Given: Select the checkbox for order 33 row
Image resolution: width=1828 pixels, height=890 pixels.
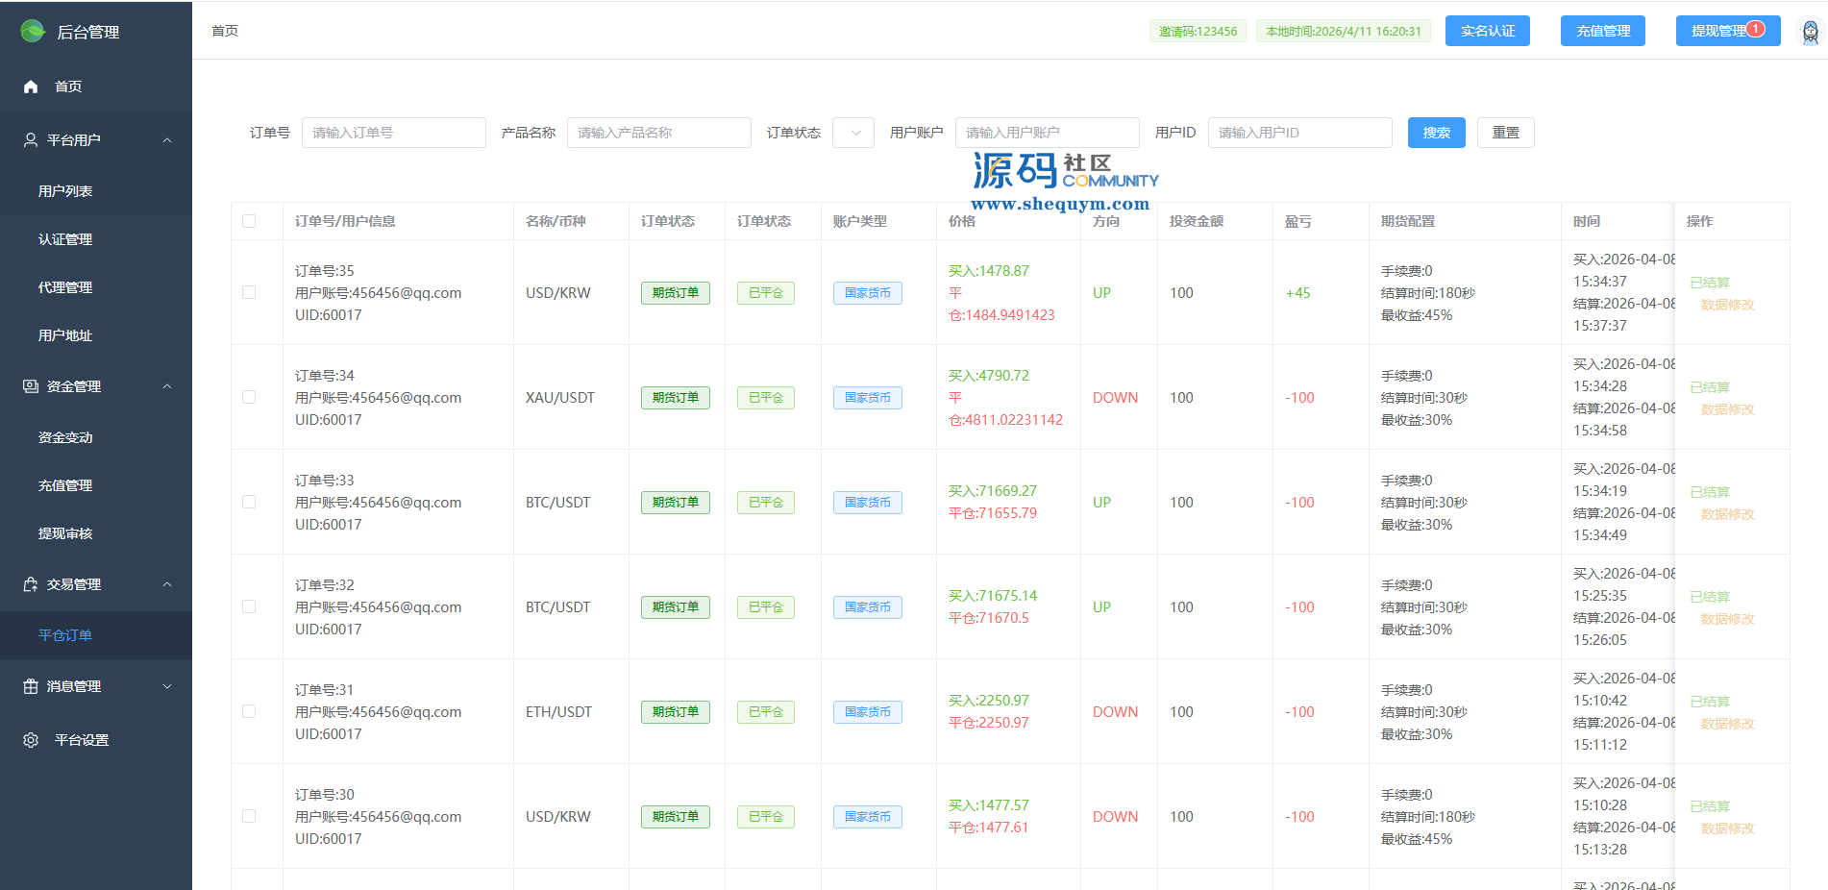Looking at the screenshot, I should pos(249,502).
